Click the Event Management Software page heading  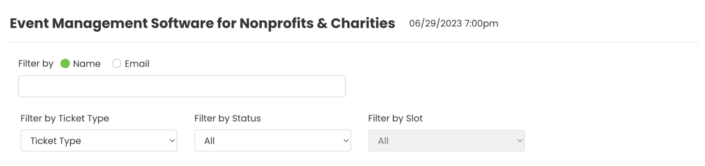(x=202, y=23)
